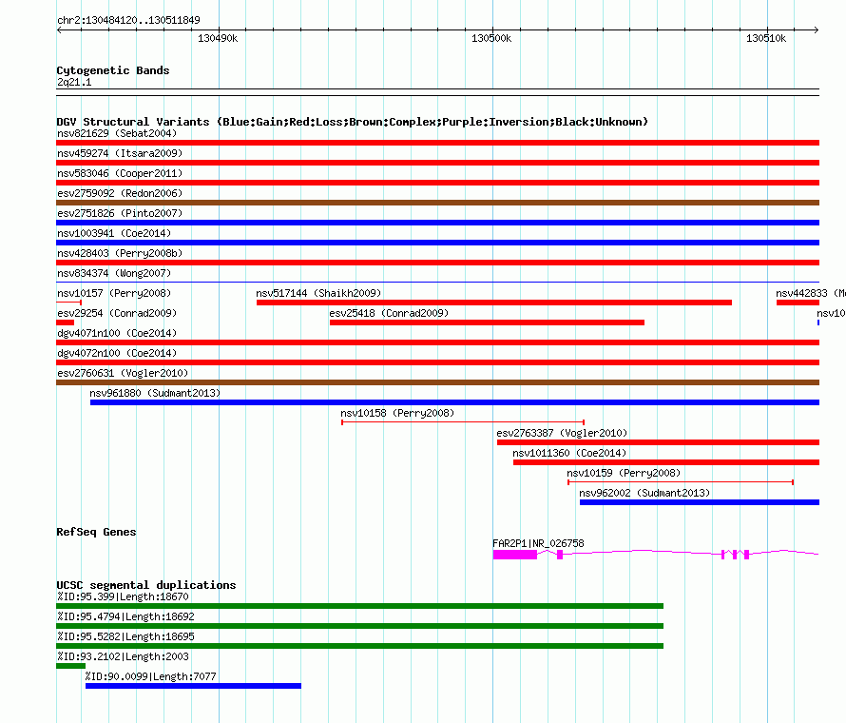The image size is (846, 723).
Task: Open the nsv583046 (Cooper2011) variant
Action: 437,183
